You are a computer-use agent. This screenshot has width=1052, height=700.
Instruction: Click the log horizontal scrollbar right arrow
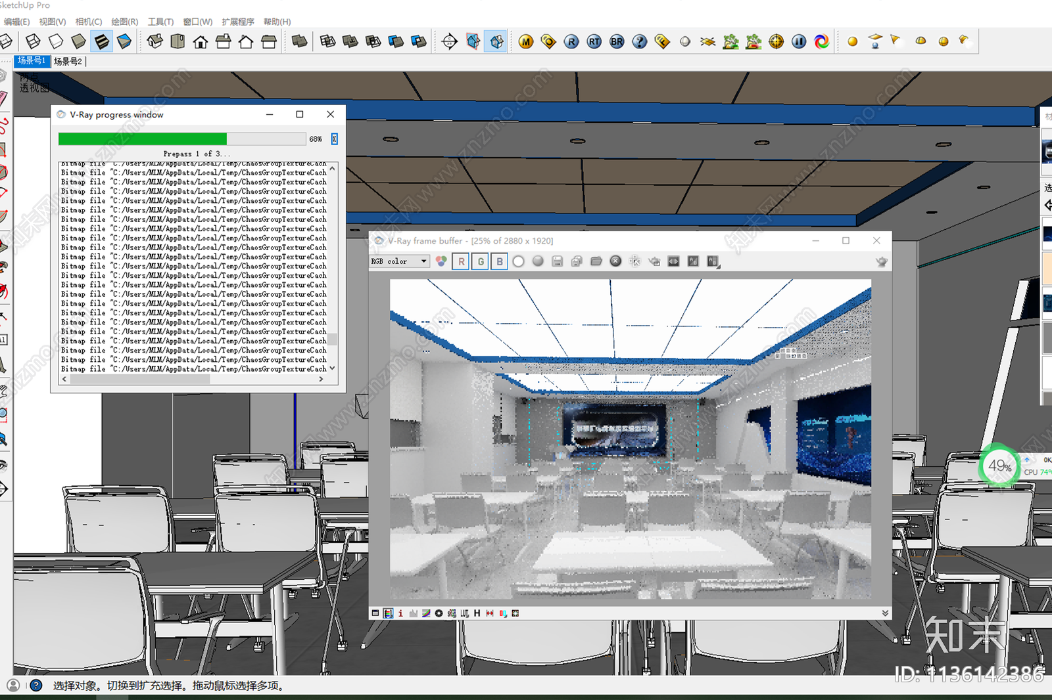321,379
